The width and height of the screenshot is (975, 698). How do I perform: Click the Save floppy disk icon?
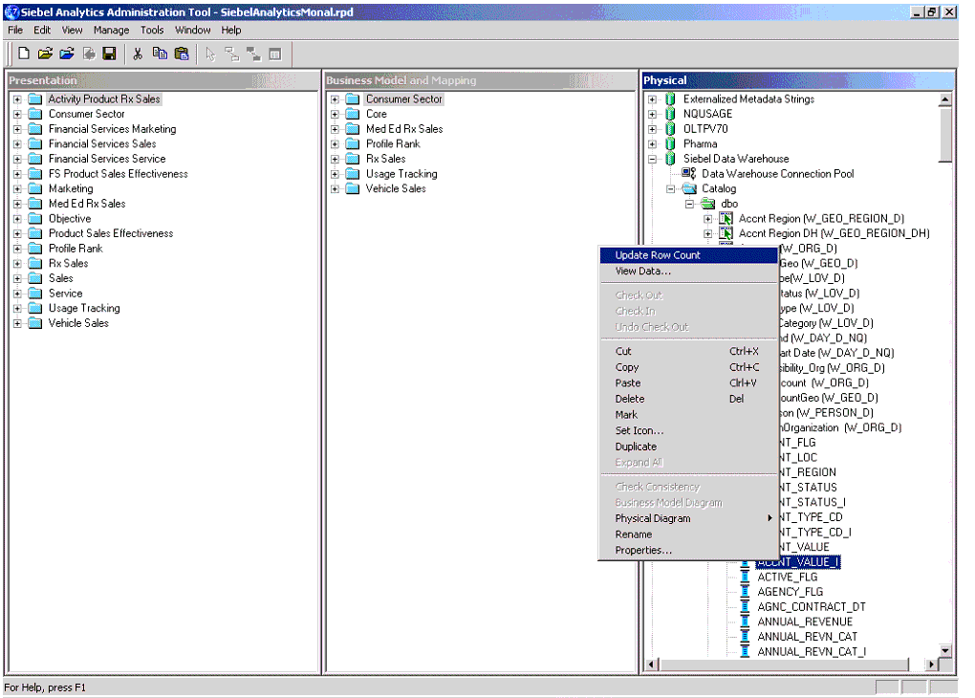click(109, 54)
